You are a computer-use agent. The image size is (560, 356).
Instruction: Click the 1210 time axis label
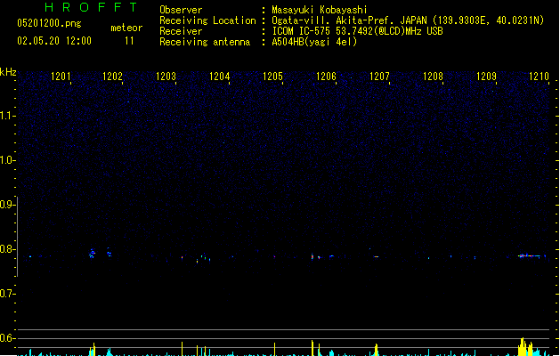(539, 77)
